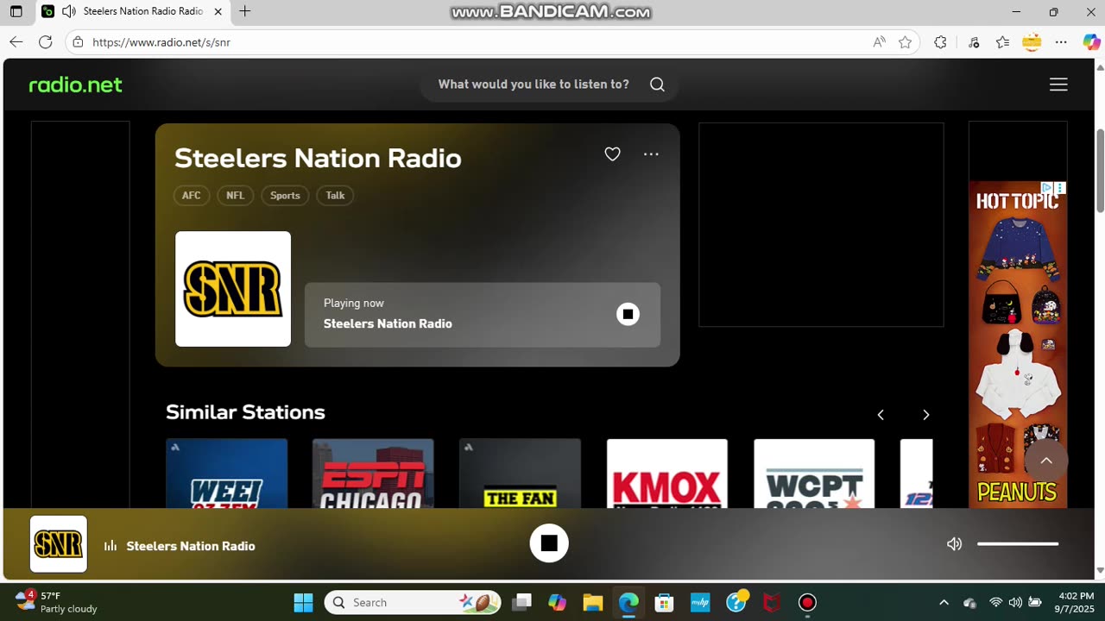The width and height of the screenshot is (1105, 621).
Task: Stop playback in the bottom player bar
Action: (x=549, y=543)
